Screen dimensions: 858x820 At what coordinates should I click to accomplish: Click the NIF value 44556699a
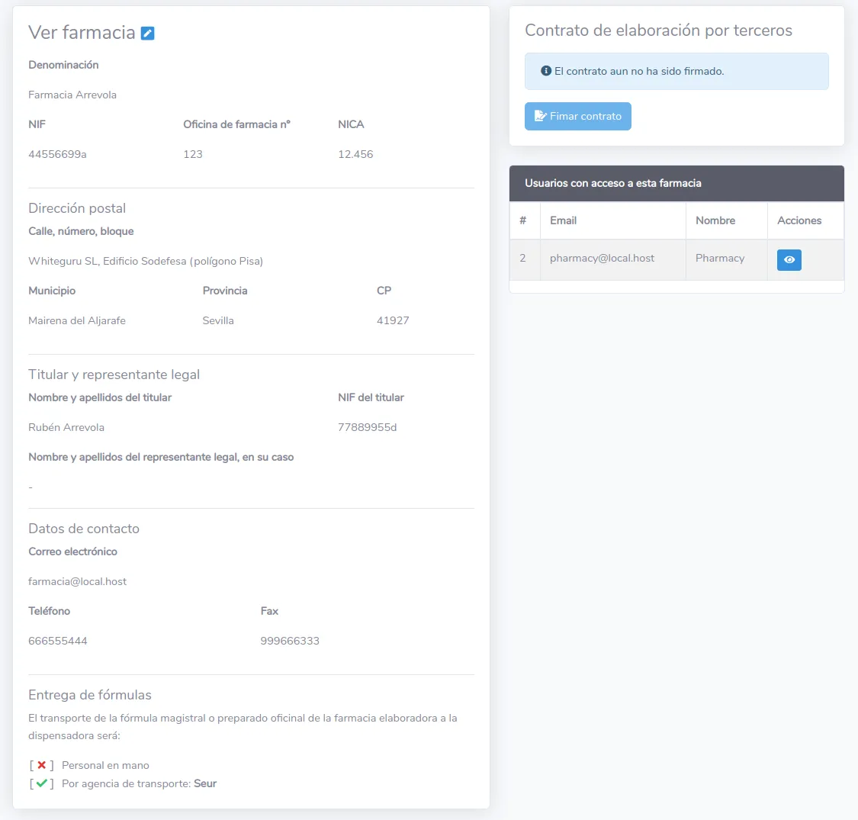point(57,154)
